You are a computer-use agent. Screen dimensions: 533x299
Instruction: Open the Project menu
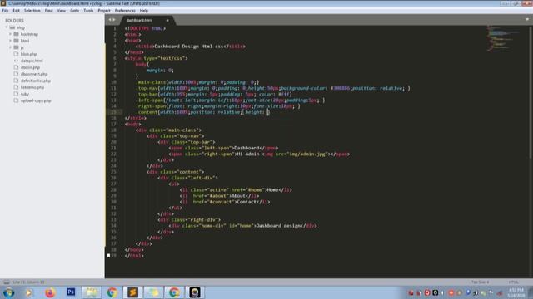[x=104, y=11]
